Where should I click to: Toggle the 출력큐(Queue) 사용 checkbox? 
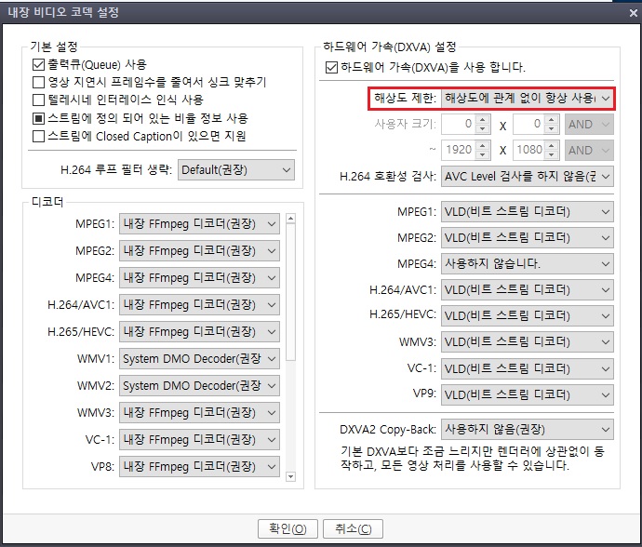click(38, 65)
